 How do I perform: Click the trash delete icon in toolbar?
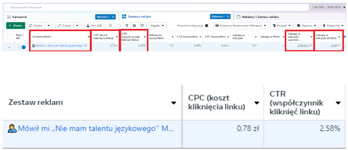pyautogui.click(x=127, y=25)
